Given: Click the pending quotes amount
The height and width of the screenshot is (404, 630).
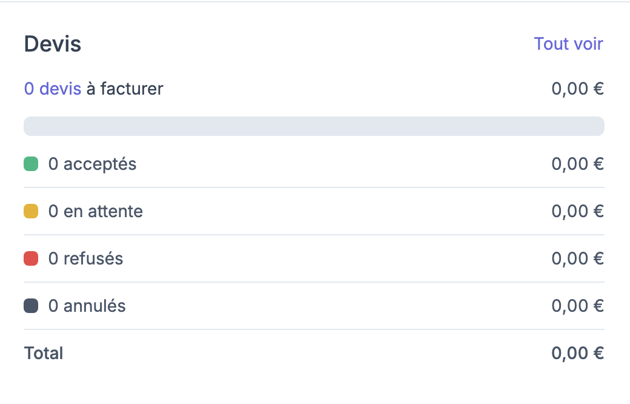Looking at the screenshot, I should pos(577,211).
